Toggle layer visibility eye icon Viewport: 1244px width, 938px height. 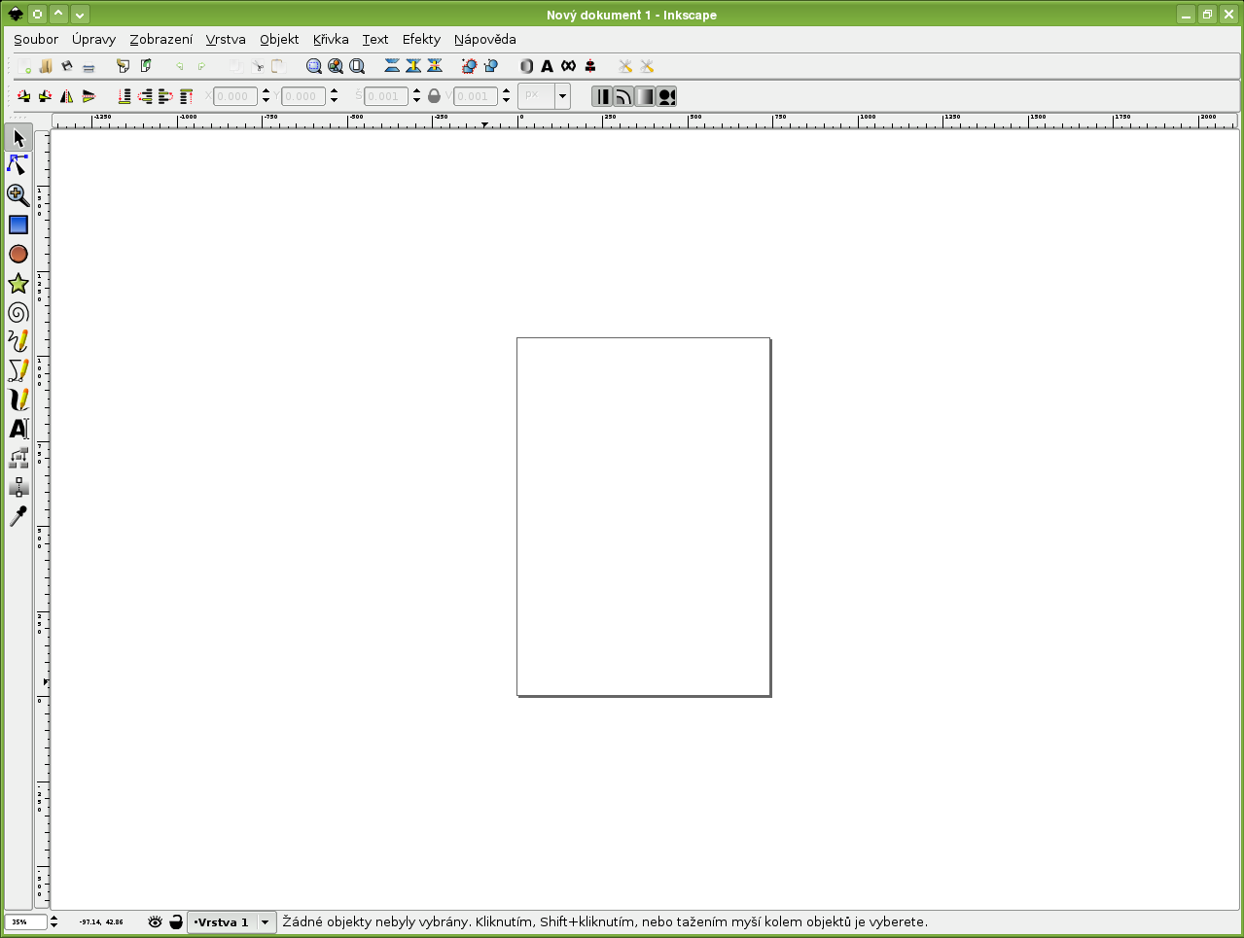(x=156, y=921)
